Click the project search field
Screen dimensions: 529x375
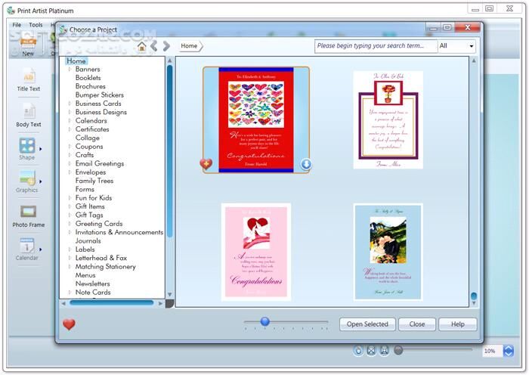(x=376, y=46)
